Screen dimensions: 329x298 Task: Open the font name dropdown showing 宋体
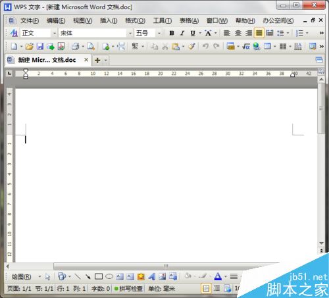click(130, 34)
